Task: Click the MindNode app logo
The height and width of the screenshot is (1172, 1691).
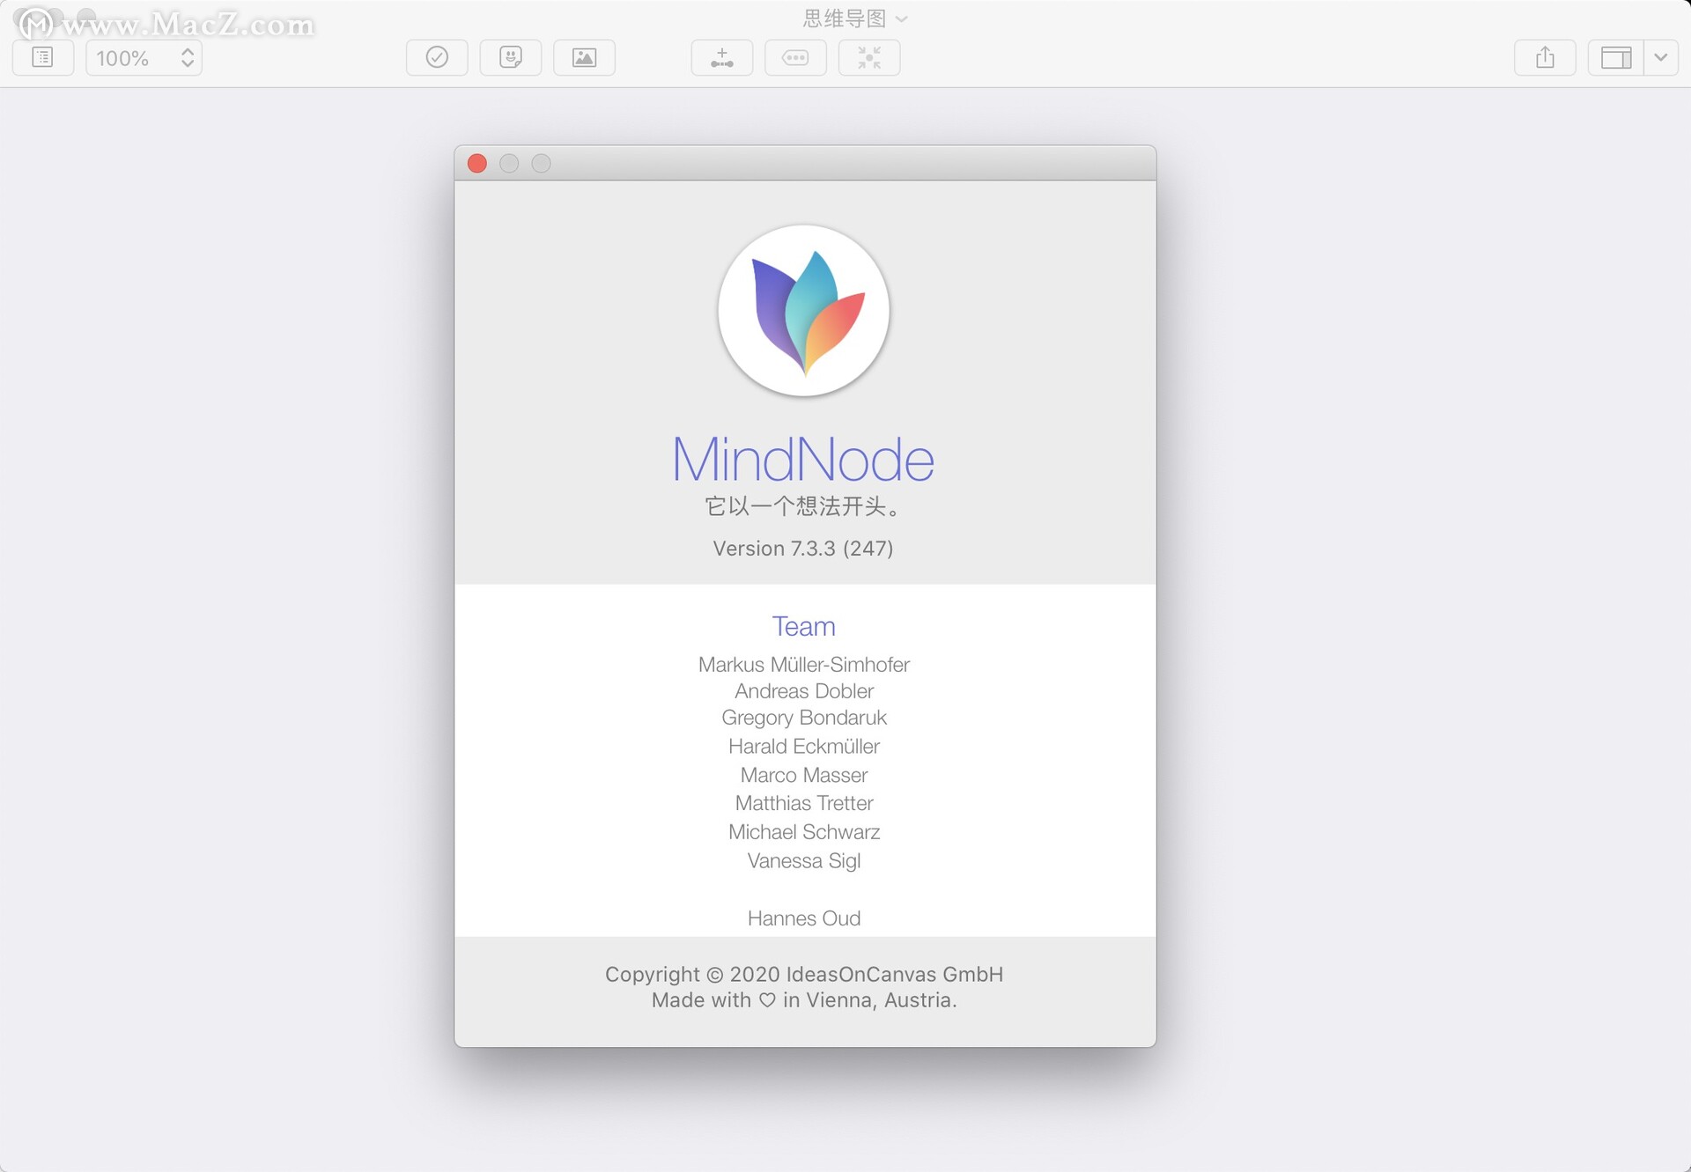Action: (x=804, y=310)
